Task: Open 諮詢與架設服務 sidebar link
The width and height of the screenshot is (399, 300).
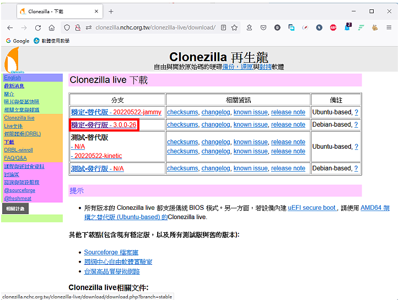Action: pyautogui.click(x=21, y=182)
